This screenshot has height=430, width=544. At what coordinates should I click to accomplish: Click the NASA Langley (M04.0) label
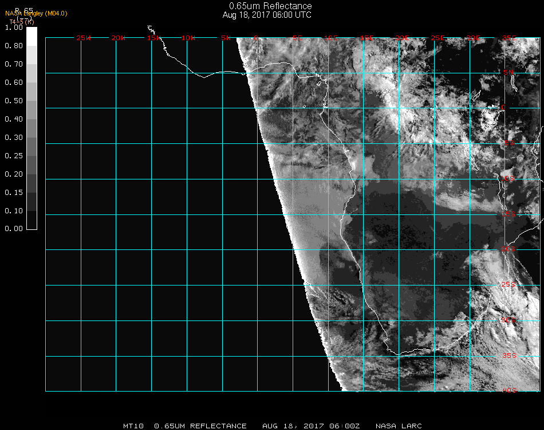click(x=36, y=14)
